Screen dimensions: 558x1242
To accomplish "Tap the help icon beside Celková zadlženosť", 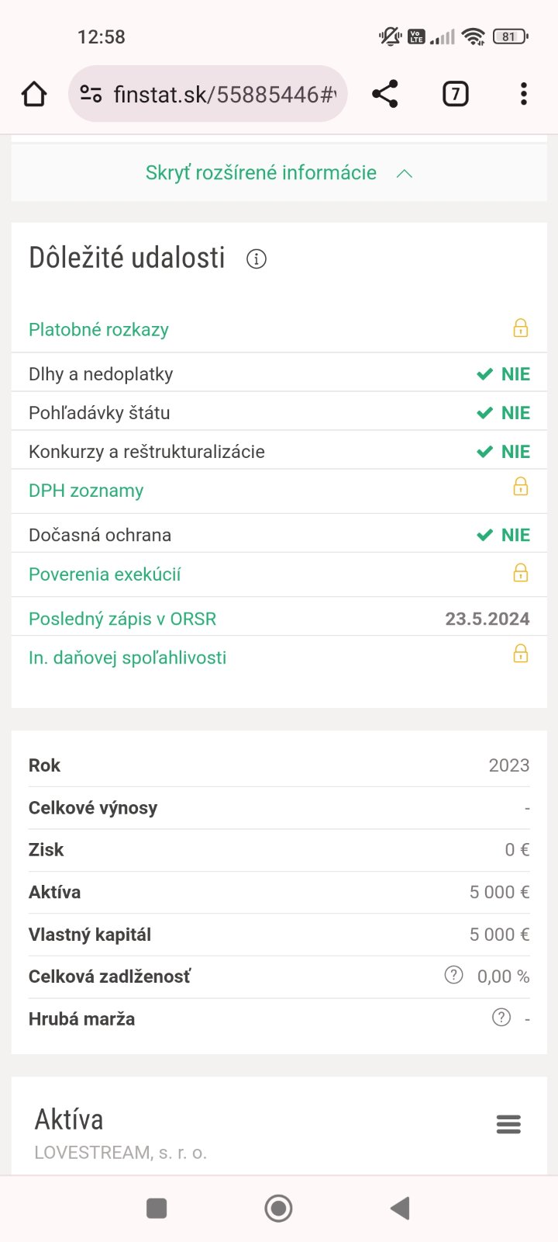I will coord(453,975).
